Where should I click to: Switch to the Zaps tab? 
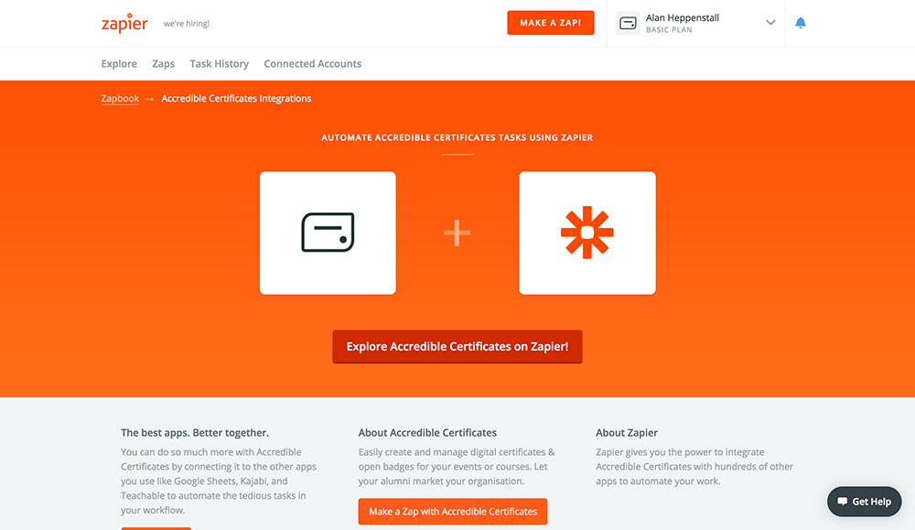[x=164, y=64]
